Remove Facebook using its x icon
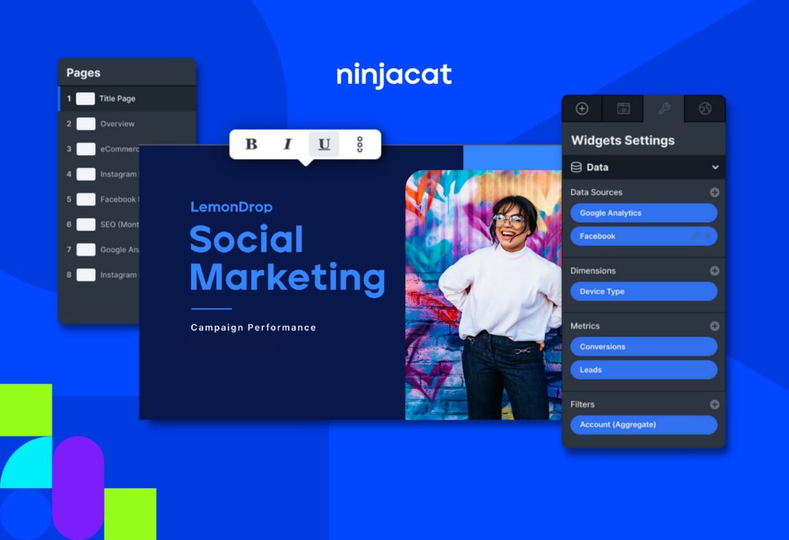789x540 pixels. [708, 236]
